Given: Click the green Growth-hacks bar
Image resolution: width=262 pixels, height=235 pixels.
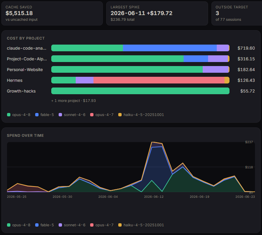Looking at the screenshot, I should click(x=140, y=91).
